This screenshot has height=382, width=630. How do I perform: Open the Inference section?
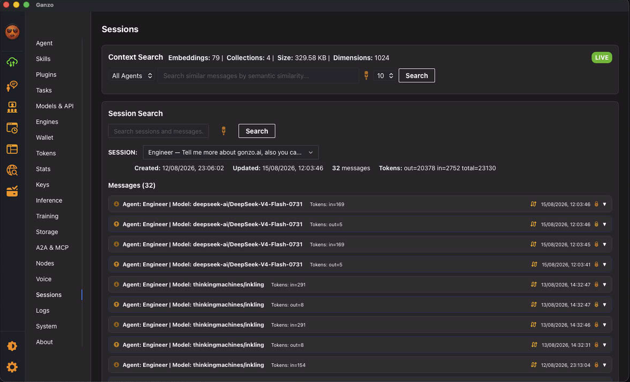(49, 200)
